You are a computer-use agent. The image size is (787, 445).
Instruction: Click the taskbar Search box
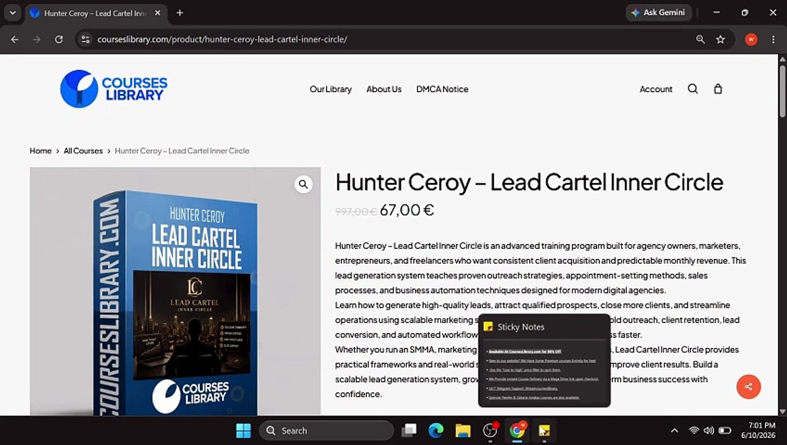pos(327,431)
